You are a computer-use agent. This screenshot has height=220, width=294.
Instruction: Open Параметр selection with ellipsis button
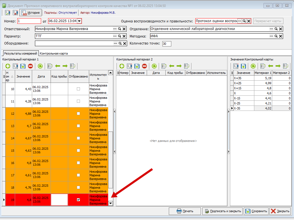(x=115, y=36)
